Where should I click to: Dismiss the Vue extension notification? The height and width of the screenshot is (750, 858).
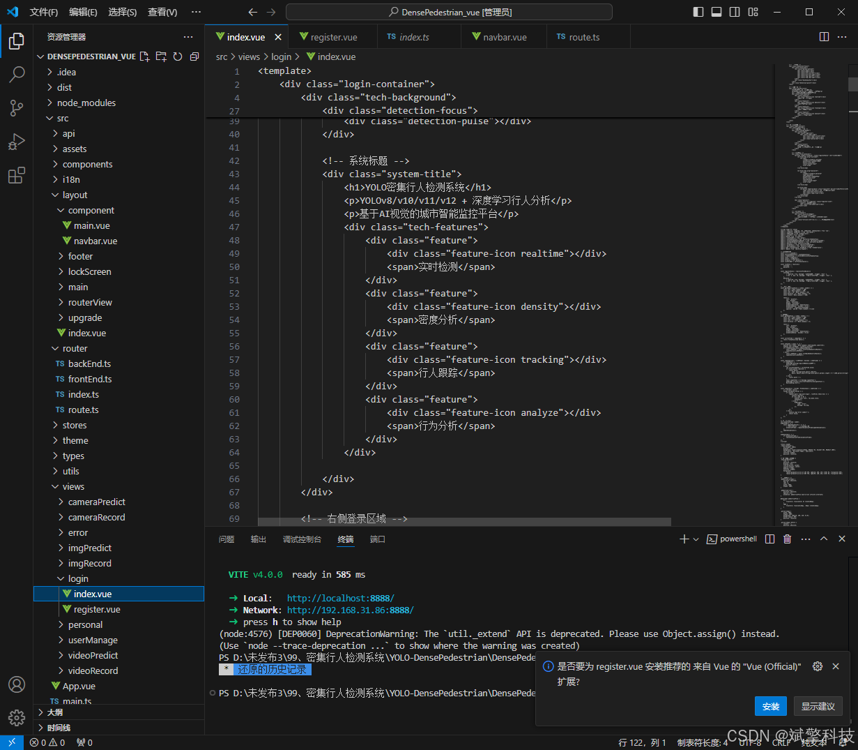(x=836, y=666)
